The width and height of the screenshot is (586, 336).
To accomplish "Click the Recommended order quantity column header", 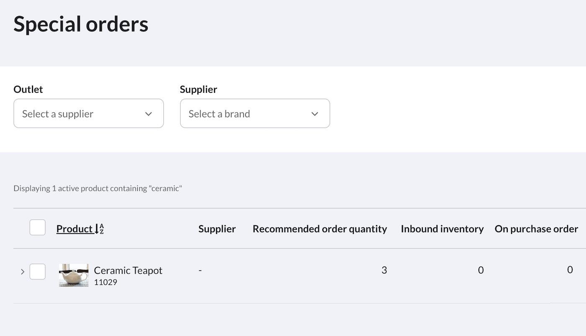I will coord(320,229).
